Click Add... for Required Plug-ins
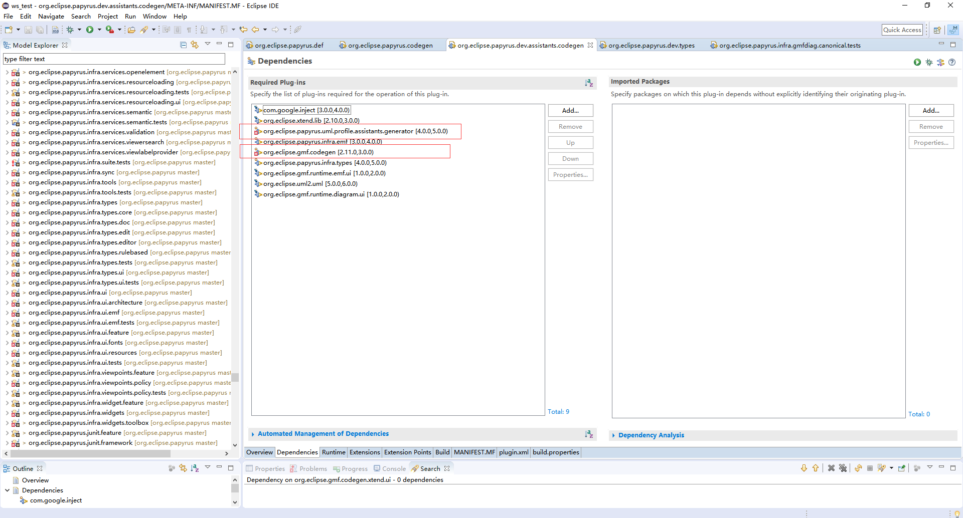Viewport: 963px width, 518px height. pyautogui.click(x=571, y=110)
